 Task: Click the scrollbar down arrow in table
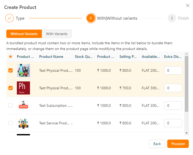pos(187,133)
